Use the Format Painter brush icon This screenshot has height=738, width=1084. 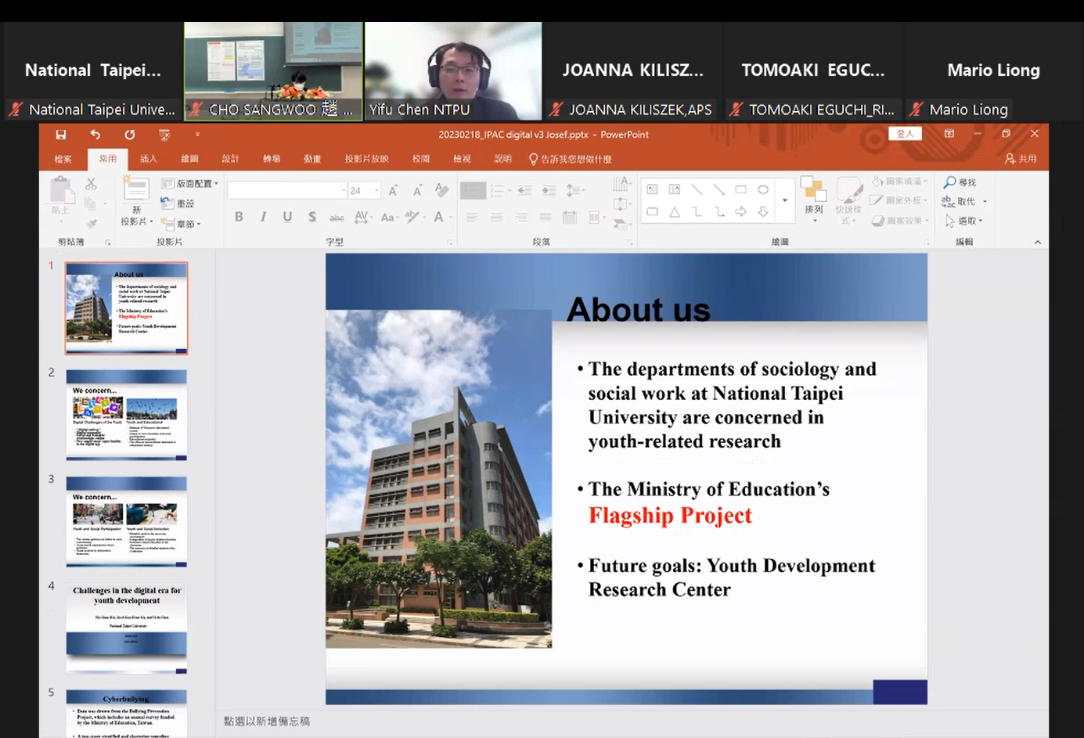pyautogui.click(x=91, y=224)
